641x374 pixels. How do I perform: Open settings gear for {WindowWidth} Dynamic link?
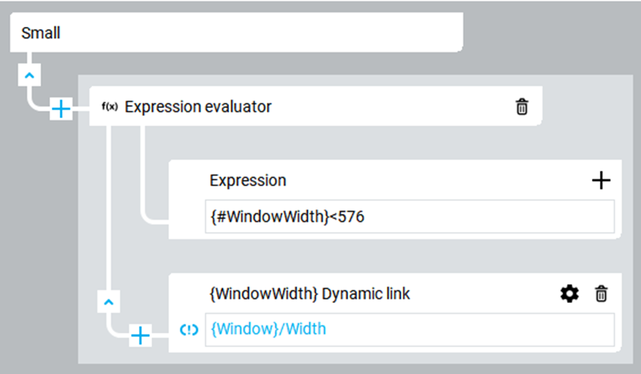(x=569, y=294)
